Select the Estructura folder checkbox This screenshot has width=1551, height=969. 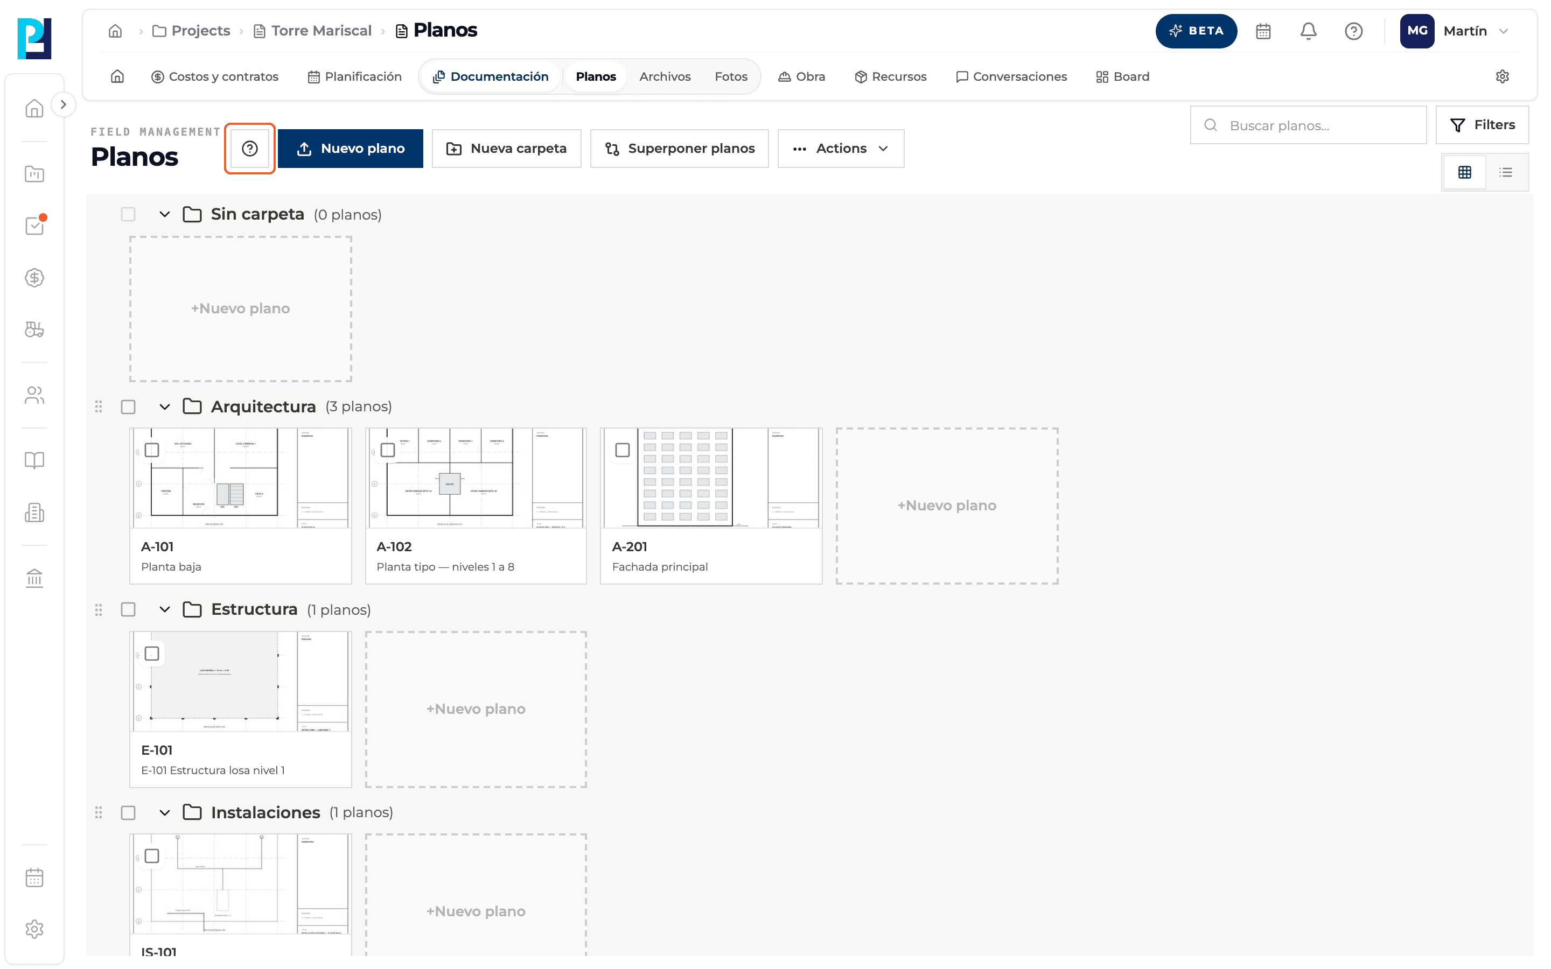coord(128,609)
